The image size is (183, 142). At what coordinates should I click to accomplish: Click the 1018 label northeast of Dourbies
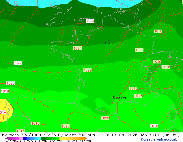(x=133, y=88)
